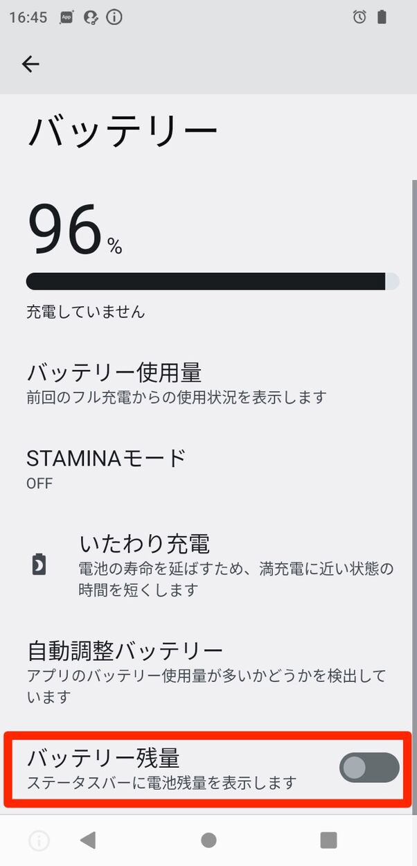Tap the 96% battery level indicator bar
417x866 pixels.
208,281
